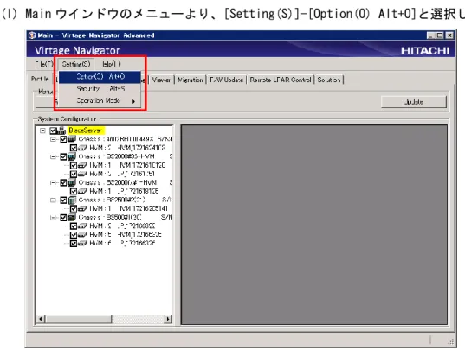Click blade icon of HVM : 5 under BS500#1(30)
This screenshot has width=465, height=350.
[x=82, y=235]
